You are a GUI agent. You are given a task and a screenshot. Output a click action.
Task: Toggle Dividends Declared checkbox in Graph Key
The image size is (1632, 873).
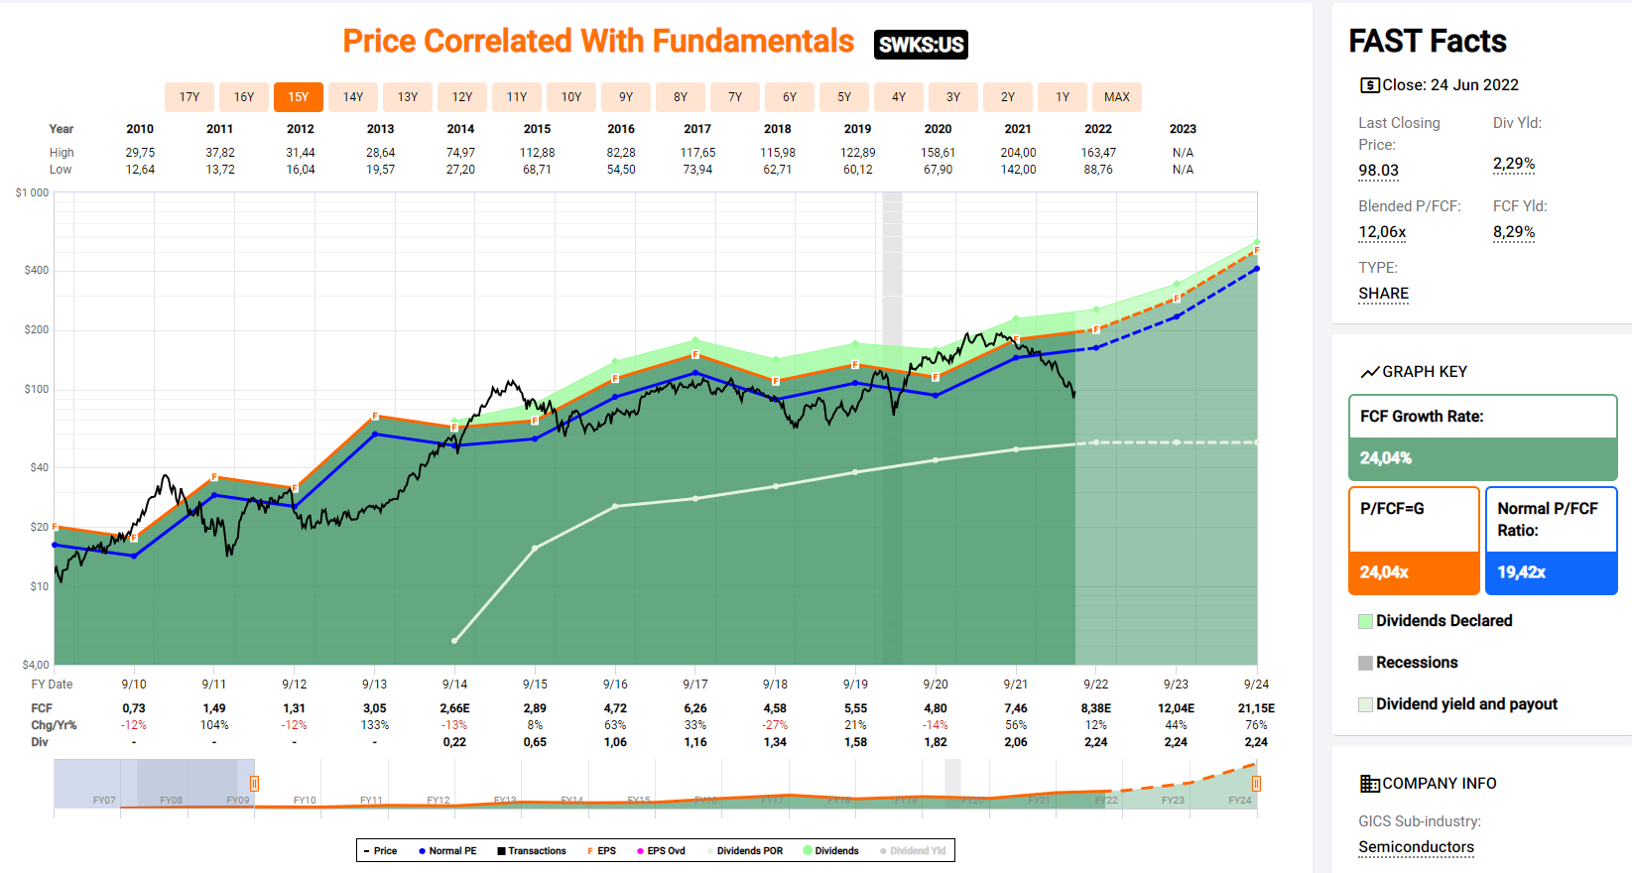(1366, 621)
